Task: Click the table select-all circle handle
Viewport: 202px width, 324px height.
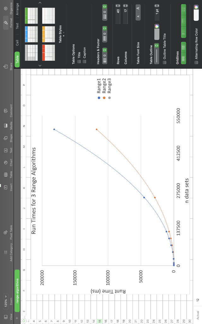Action: coord(24,321)
